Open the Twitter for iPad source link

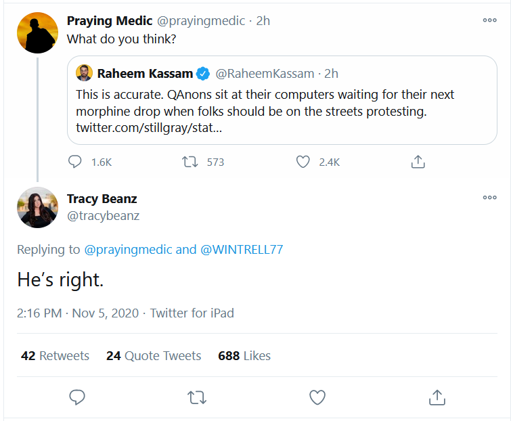192,313
